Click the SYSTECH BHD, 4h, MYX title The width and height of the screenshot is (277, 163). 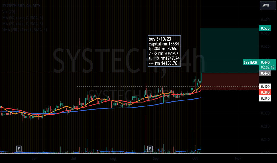[x=21, y=6]
